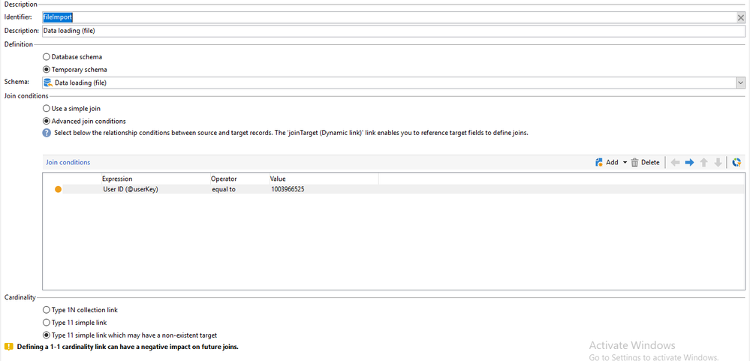Click the move up arrow icon
Image resolution: width=750 pixels, height=361 pixels.
coord(703,162)
